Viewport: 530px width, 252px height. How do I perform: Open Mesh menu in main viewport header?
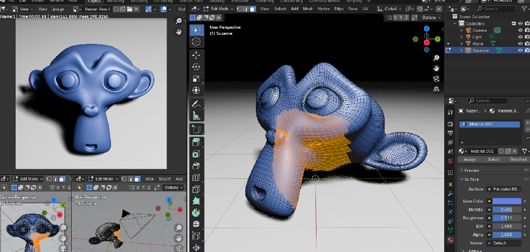[307, 9]
